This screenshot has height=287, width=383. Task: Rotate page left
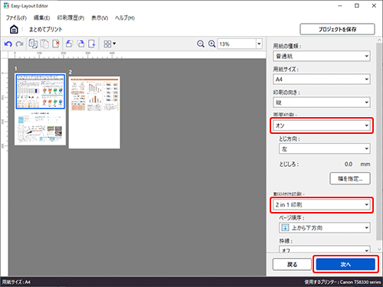(69, 44)
